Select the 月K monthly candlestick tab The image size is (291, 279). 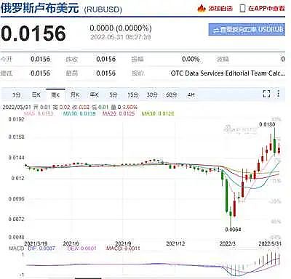point(75,95)
